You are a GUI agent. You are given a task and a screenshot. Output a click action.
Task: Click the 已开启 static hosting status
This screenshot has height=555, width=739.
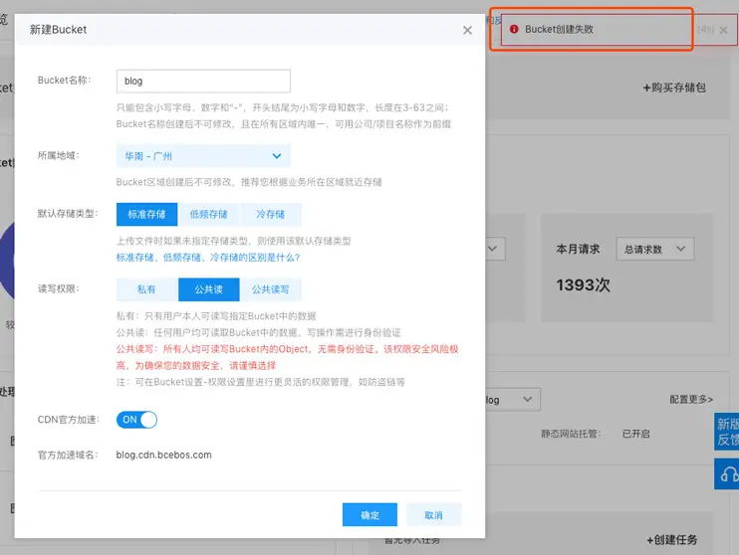(635, 434)
